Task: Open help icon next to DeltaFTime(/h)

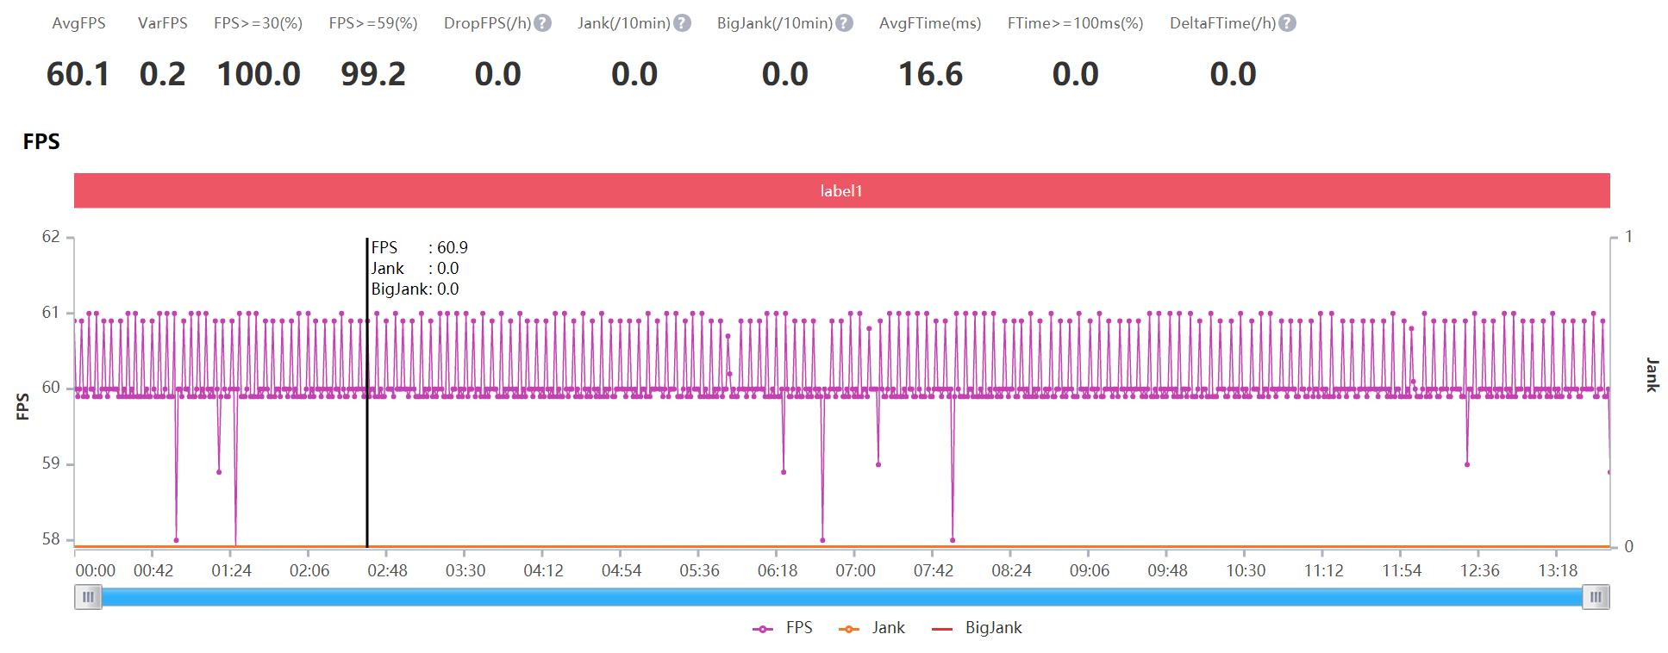Action: [1287, 23]
